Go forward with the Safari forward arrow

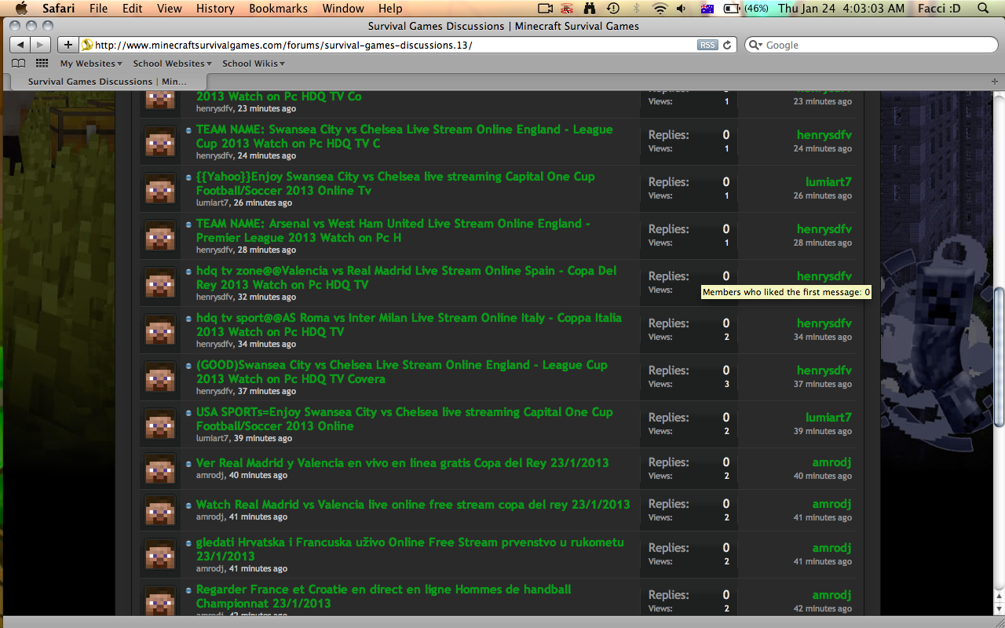click(41, 45)
